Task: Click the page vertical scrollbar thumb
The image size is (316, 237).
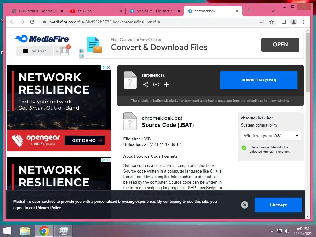Action: point(308,62)
